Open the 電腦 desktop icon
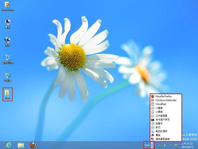This screenshot has width=198, height=149. [x=8, y=24]
